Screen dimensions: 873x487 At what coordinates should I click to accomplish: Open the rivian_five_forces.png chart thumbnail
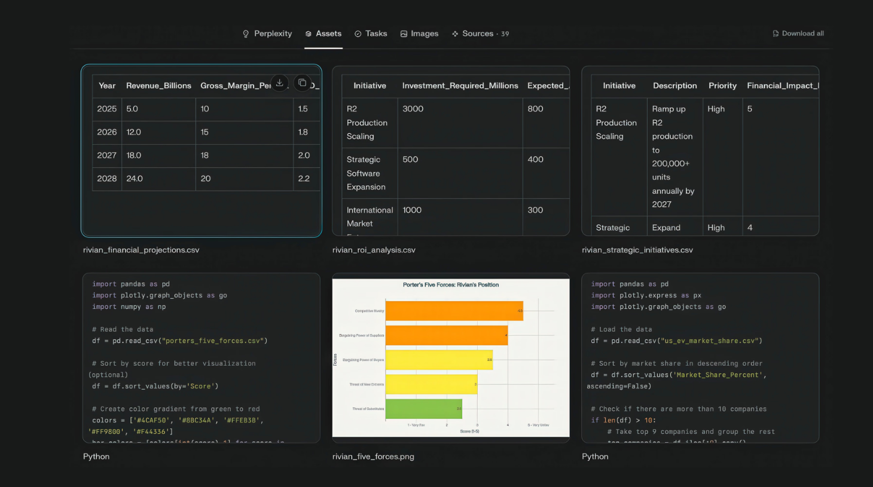(x=451, y=357)
